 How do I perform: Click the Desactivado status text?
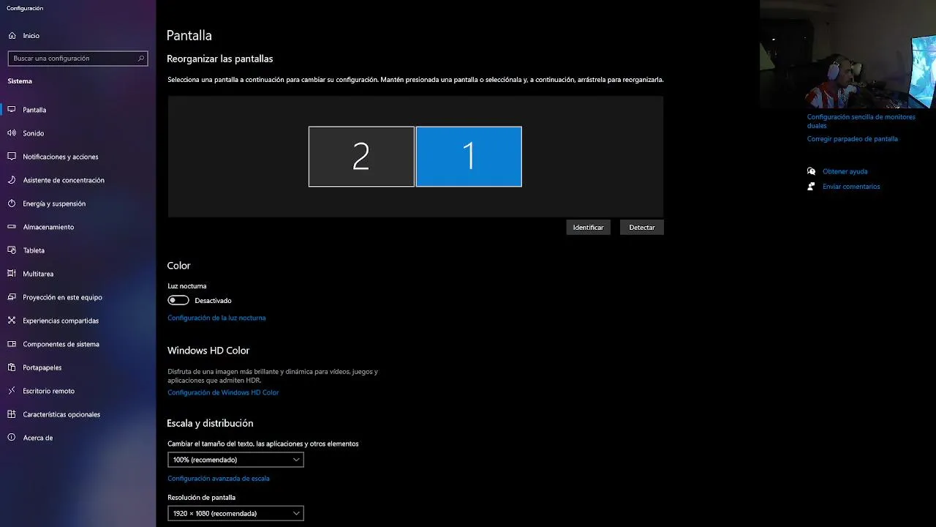coord(213,301)
